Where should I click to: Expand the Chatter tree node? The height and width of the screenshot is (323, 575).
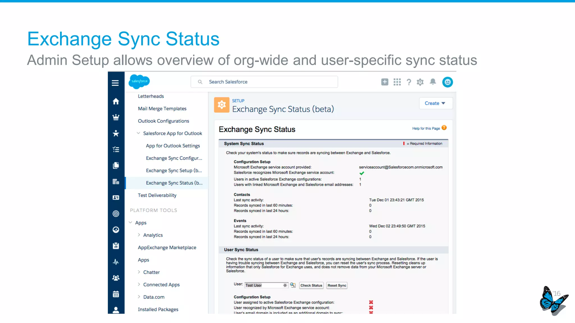tap(139, 272)
